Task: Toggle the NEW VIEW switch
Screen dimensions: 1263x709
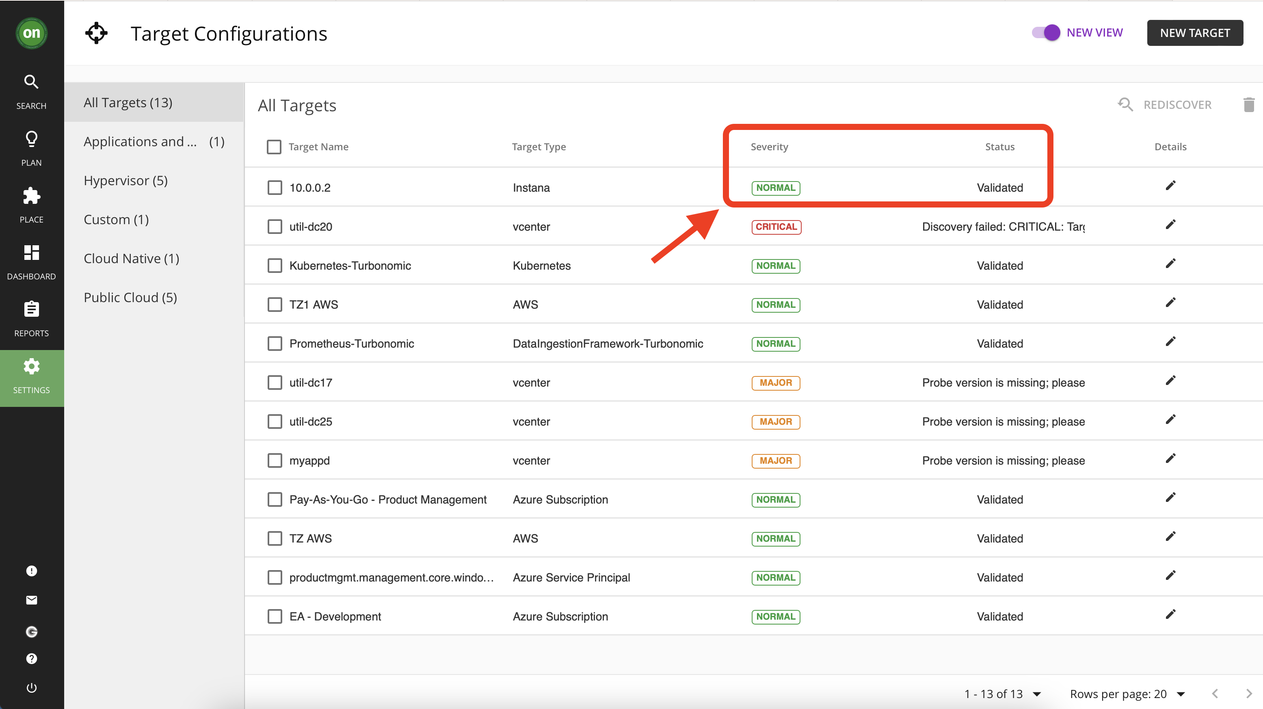Action: [1046, 33]
